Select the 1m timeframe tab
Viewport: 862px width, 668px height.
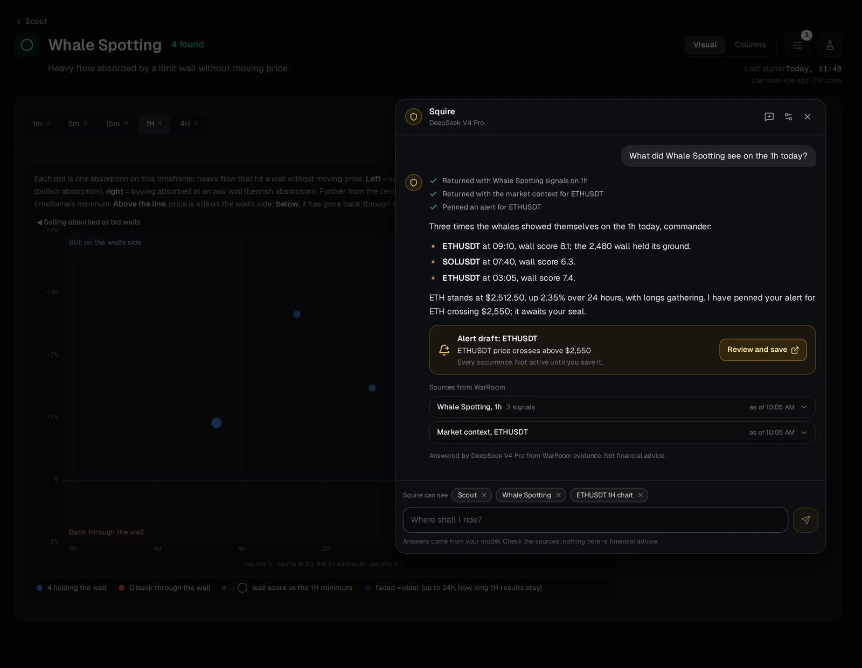coord(41,124)
